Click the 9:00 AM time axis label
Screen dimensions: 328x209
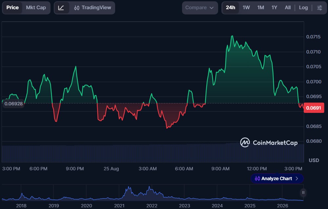click(x=220, y=169)
